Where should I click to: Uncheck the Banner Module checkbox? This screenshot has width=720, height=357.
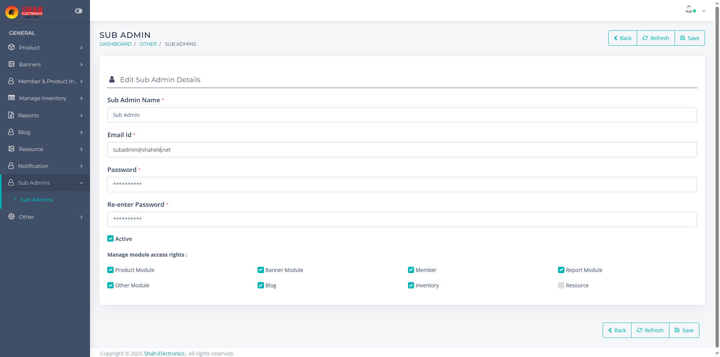tap(261, 270)
